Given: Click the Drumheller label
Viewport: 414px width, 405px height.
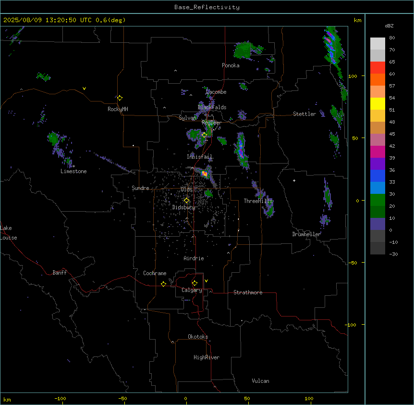Looking at the screenshot, I should pyautogui.click(x=306, y=234).
